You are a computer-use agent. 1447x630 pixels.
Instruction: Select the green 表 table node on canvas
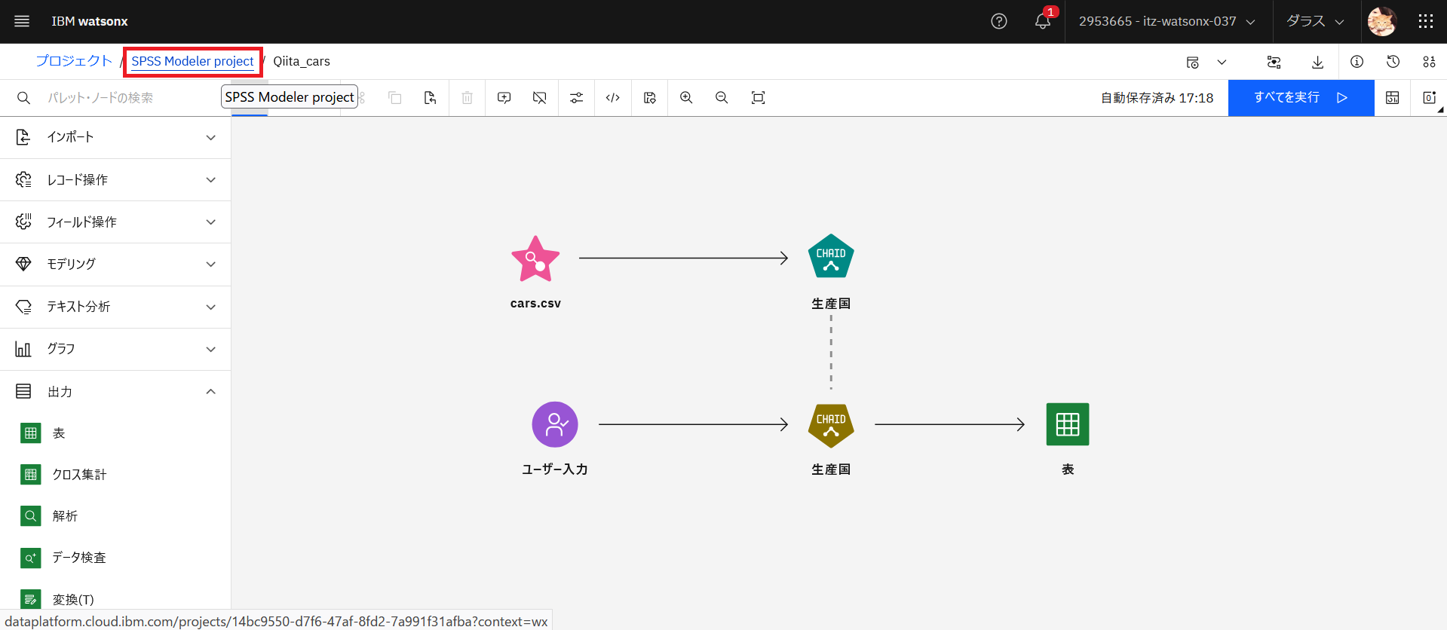tap(1068, 424)
